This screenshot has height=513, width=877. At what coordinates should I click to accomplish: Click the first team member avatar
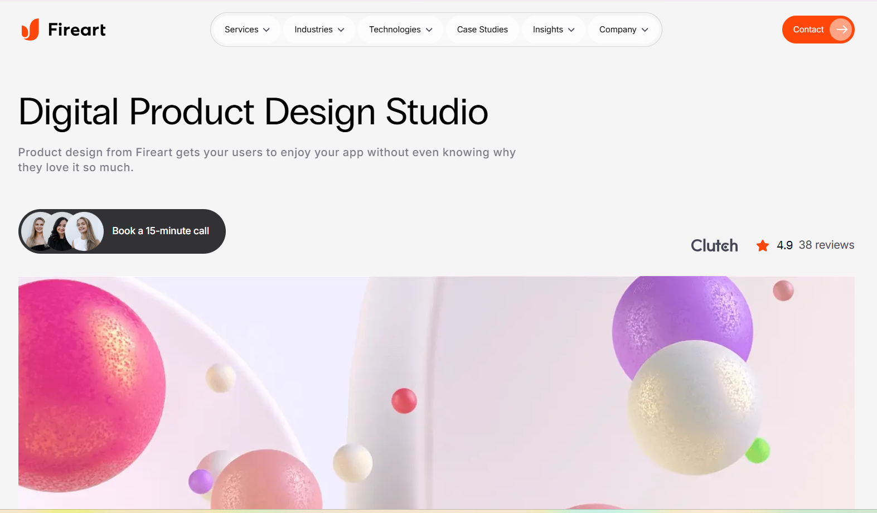39,231
